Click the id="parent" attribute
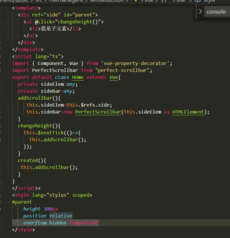Image resolution: width=230 pixels, height=238 pixels. 79,15
